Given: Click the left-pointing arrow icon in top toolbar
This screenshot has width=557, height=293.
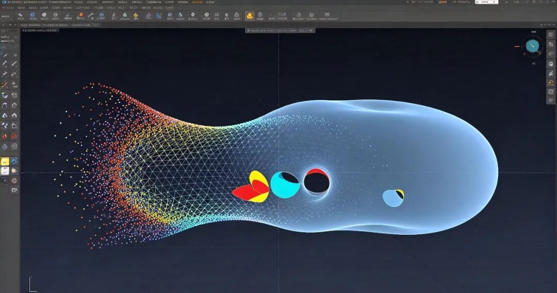Looking at the screenshot, I should [226, 15].
